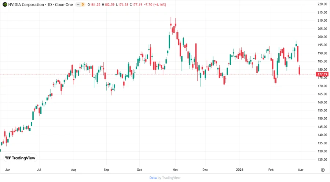Click the 2026 label on time axis
This screenshot has width=330, height=182.
coord(239,170)
